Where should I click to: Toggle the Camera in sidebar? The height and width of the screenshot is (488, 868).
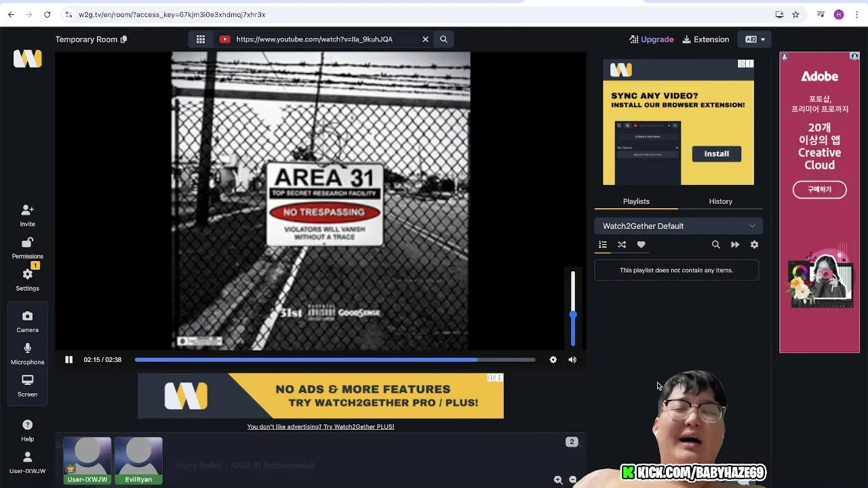[27, 322]
